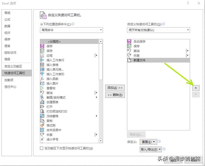Pick the 创建图表 chart icon
This screenshot has height=166, width=205.
click(x=42, y=102)
